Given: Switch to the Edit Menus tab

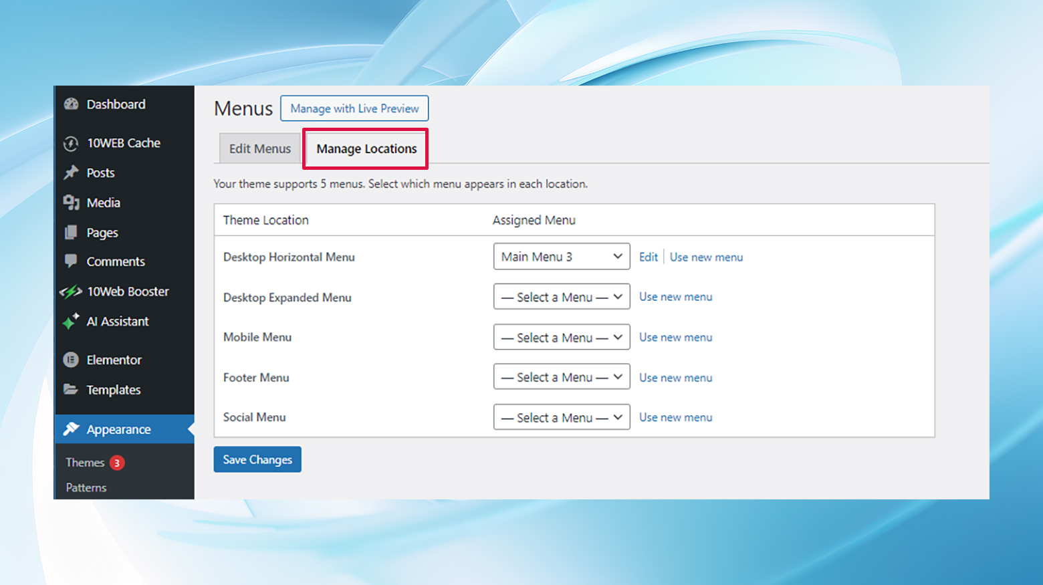Looking at the screenshot, I should (259, 148).
